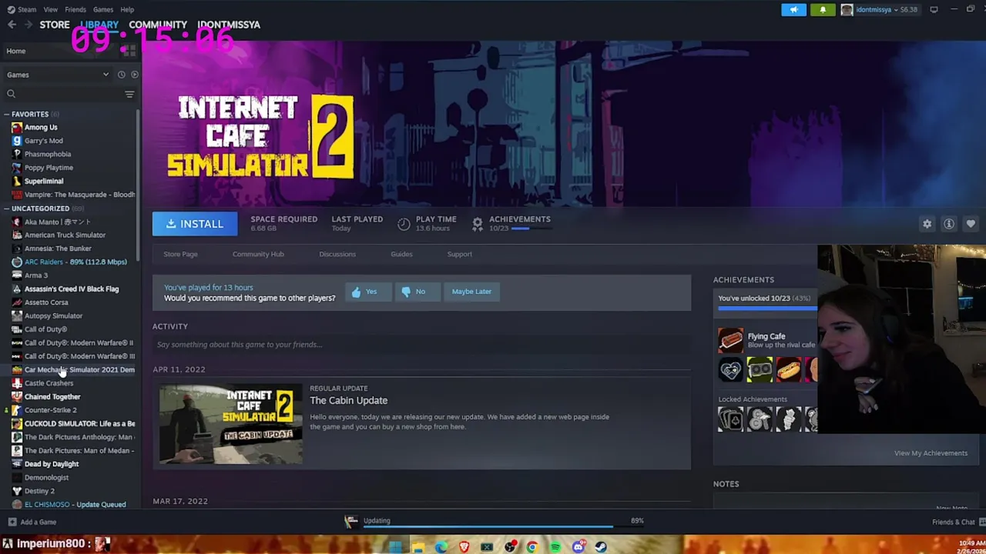Open View My Achievements link
The image size is (986, 554).
click(931, 453)
